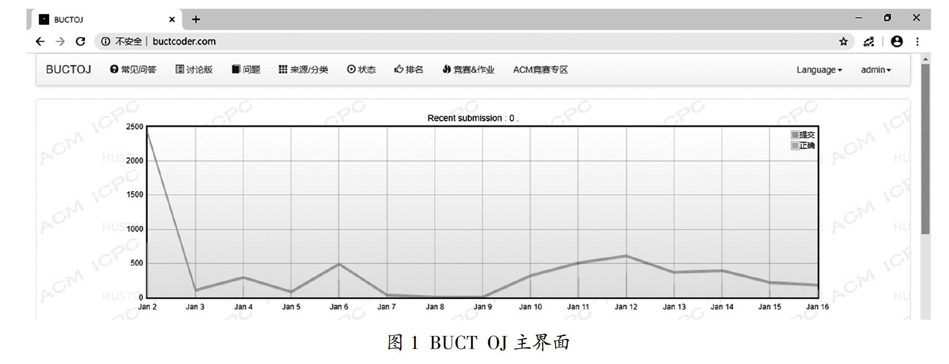Expand the admin user dropdown
Image resolution: width=949 pixels, height=364 pixels.
coord(875,70)
